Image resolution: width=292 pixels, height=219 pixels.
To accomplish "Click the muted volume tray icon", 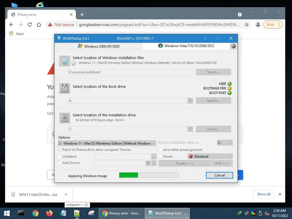I will point(267,213).
